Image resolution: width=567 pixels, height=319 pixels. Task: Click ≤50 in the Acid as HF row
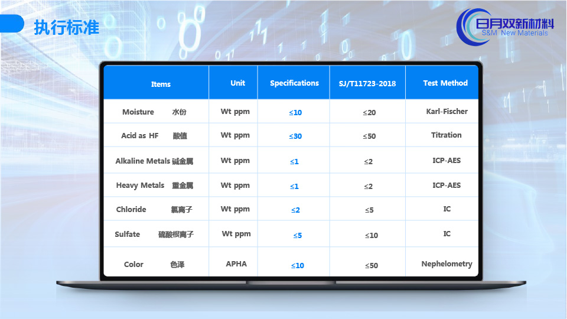coord(369,136)
